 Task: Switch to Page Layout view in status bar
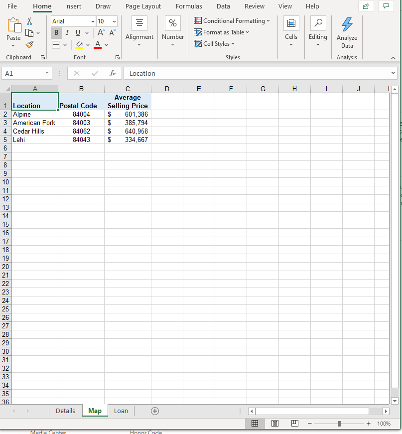274,423
